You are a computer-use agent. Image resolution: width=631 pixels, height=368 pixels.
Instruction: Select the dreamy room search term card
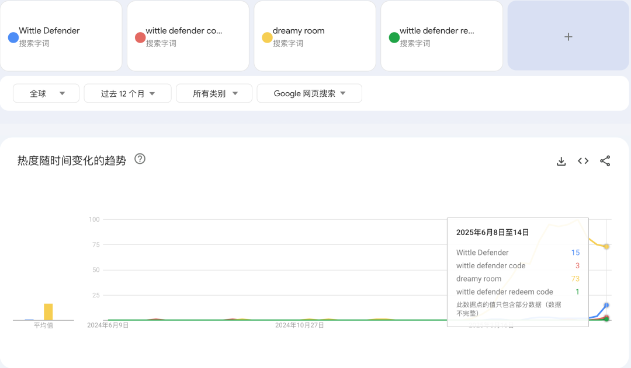coord(314,36)
